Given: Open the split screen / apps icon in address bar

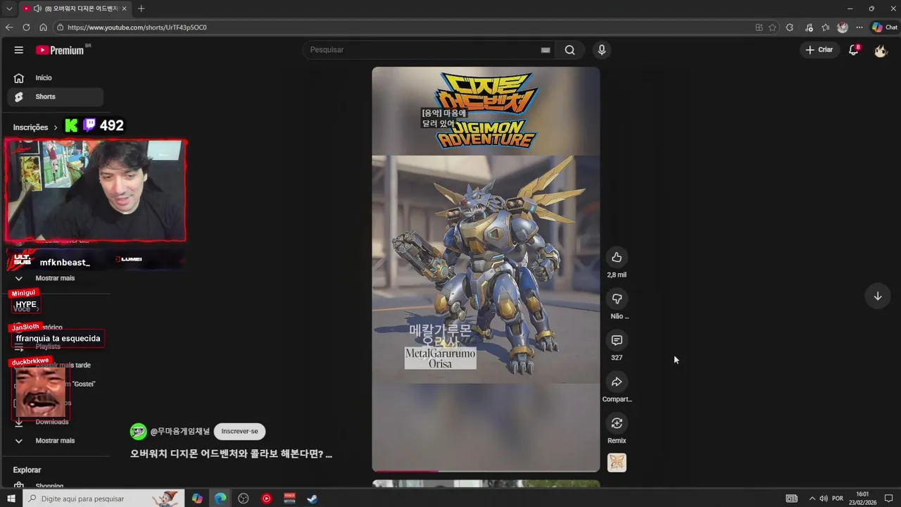Looking at the screenshot, I should click(759, 27).
